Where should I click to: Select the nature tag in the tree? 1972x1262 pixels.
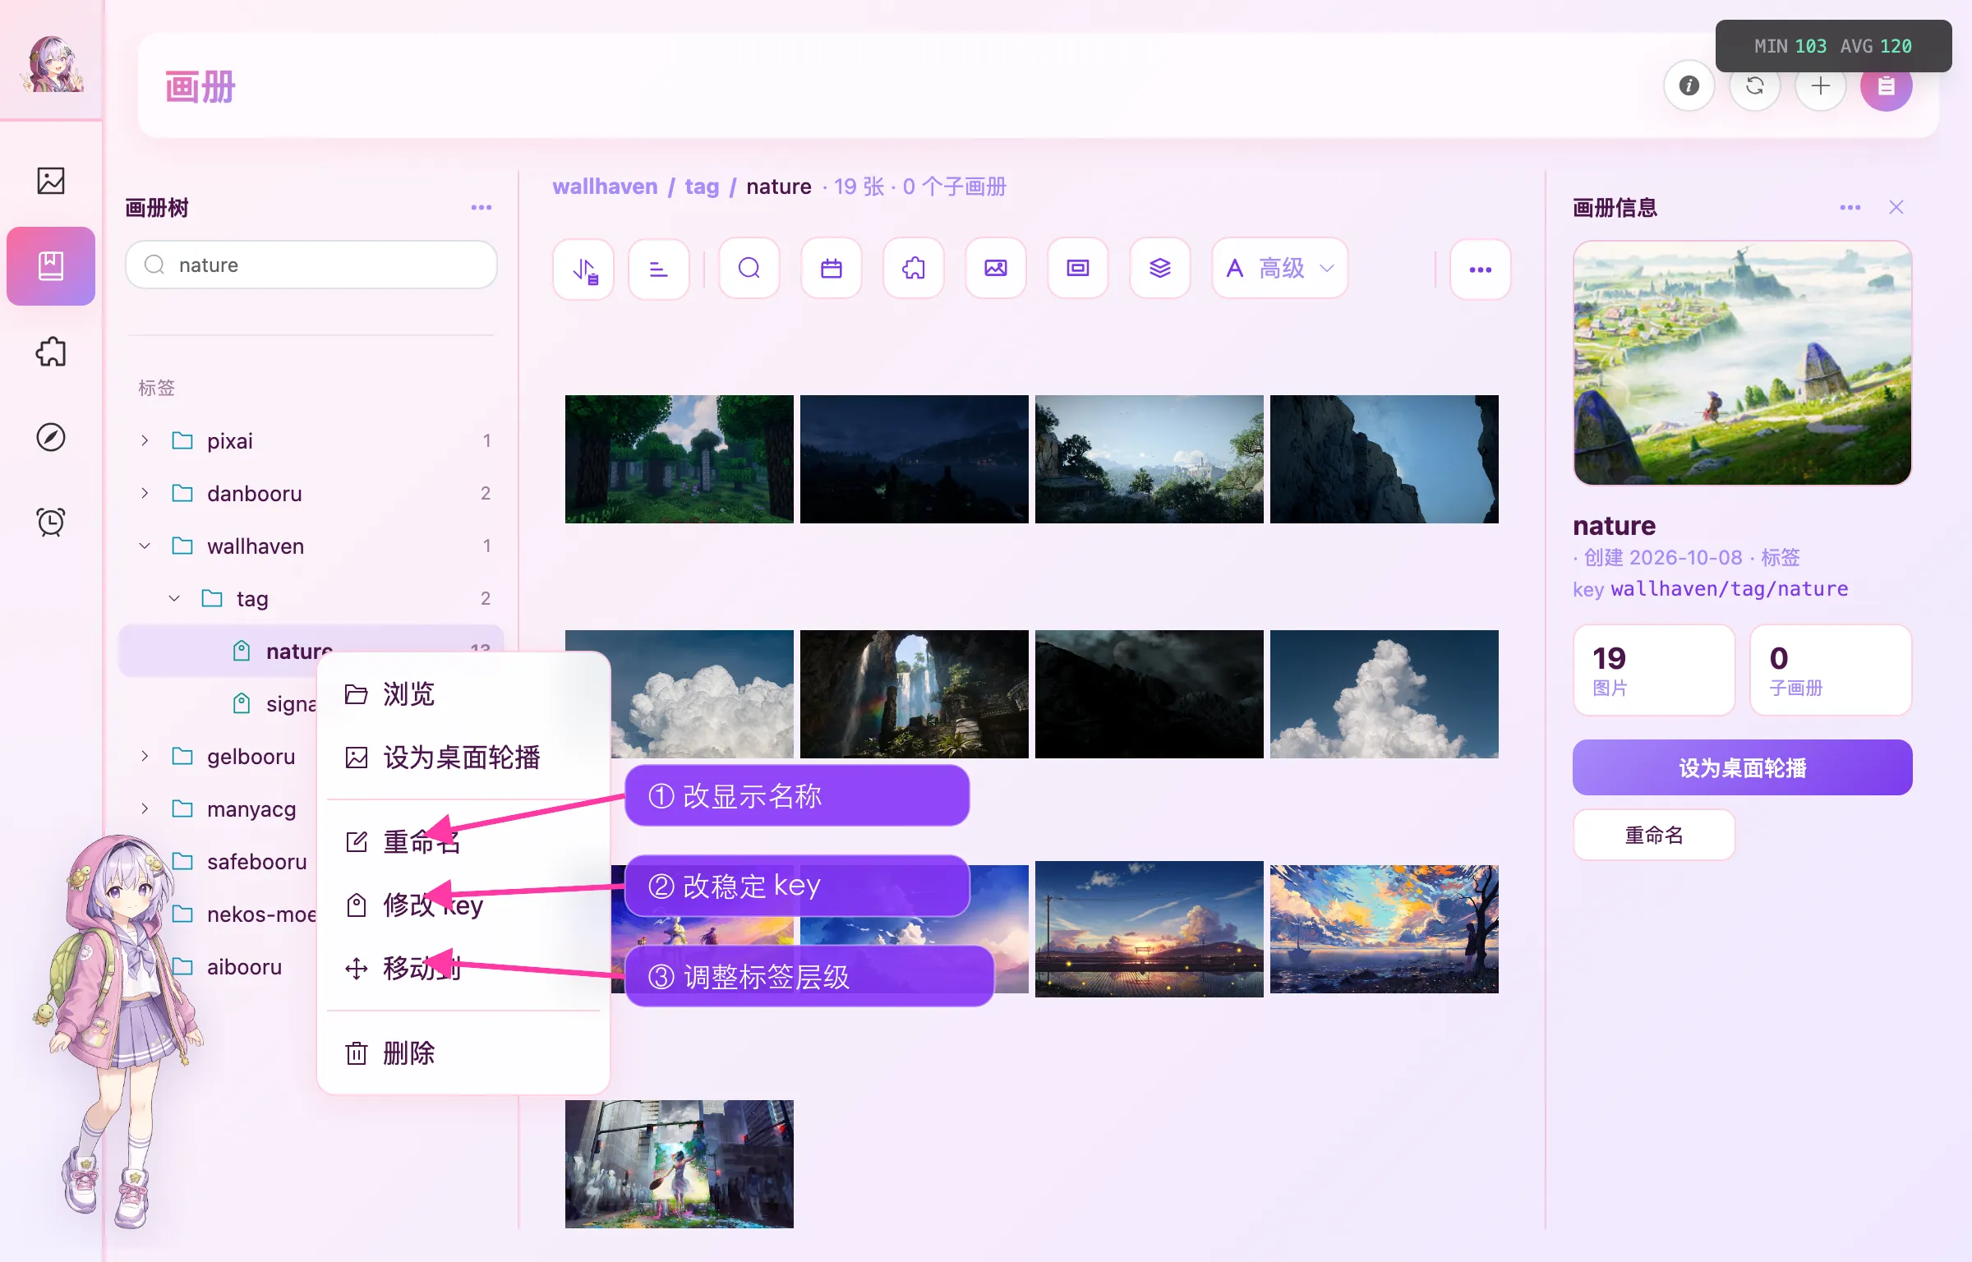click(311, 651)
